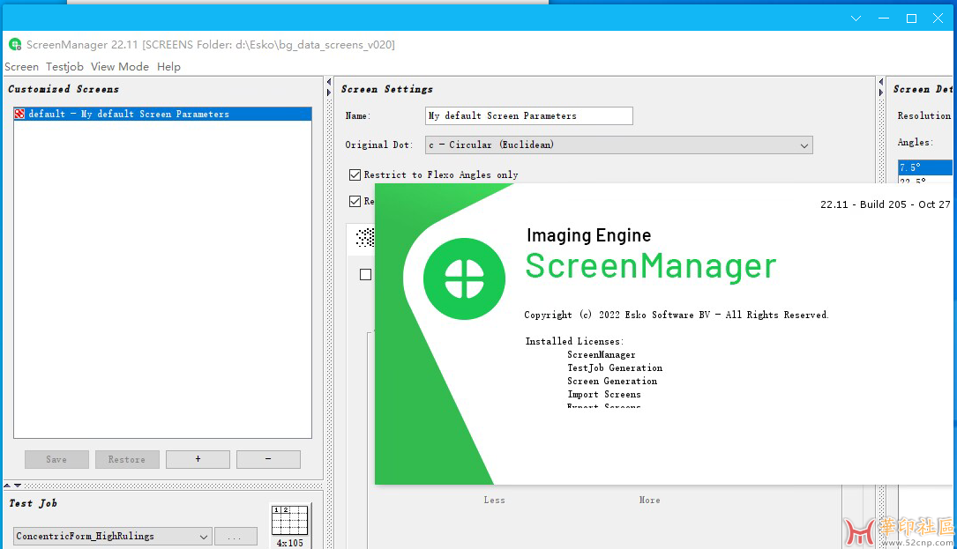
Task: Click Import Screens license text
Action: (x=604, y=395)
